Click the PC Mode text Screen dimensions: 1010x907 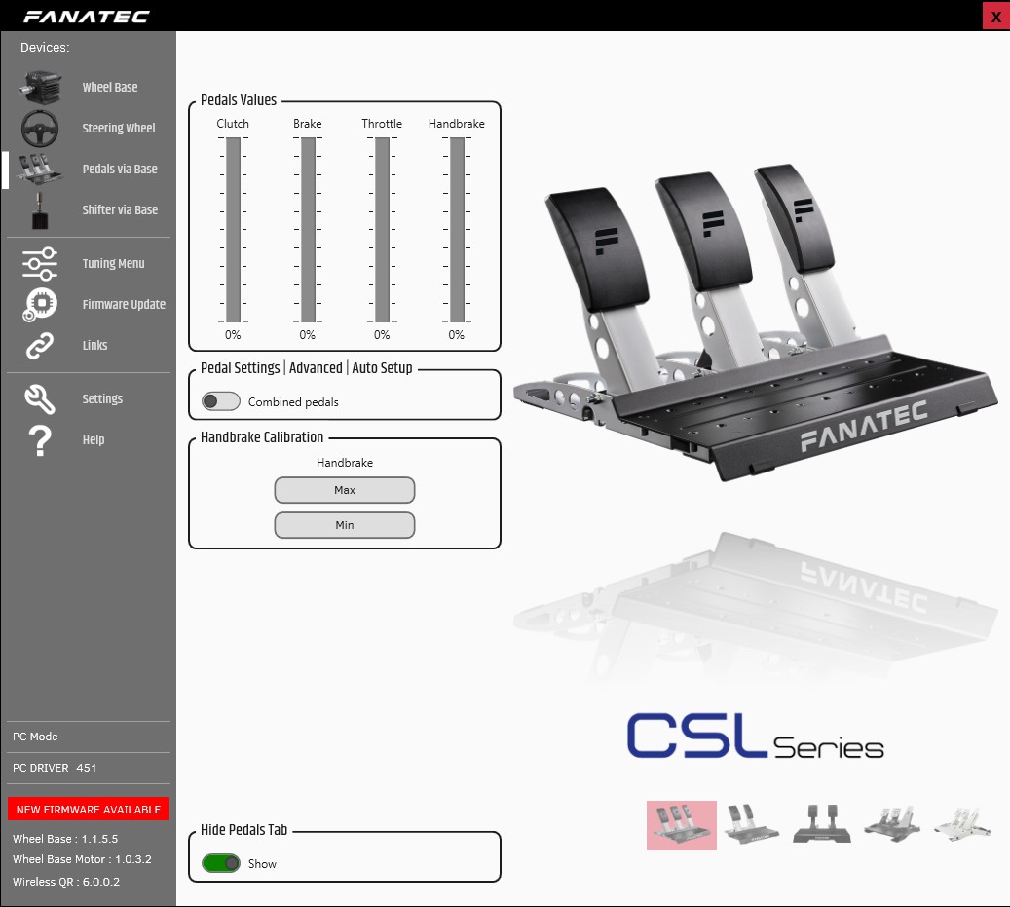35,737
